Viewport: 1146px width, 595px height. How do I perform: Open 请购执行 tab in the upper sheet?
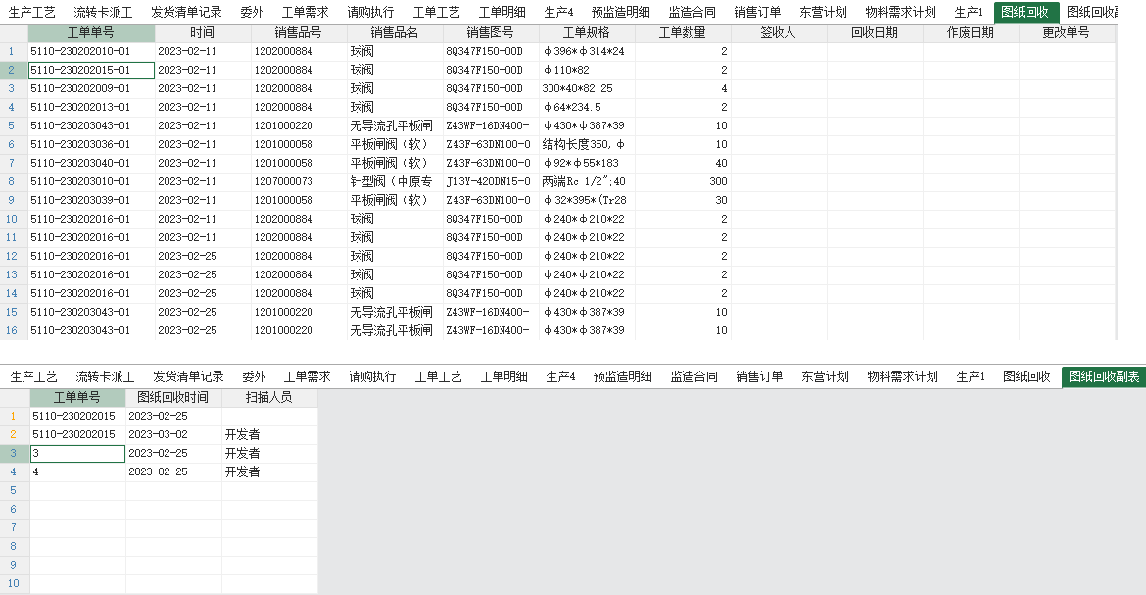pos(370,12)
